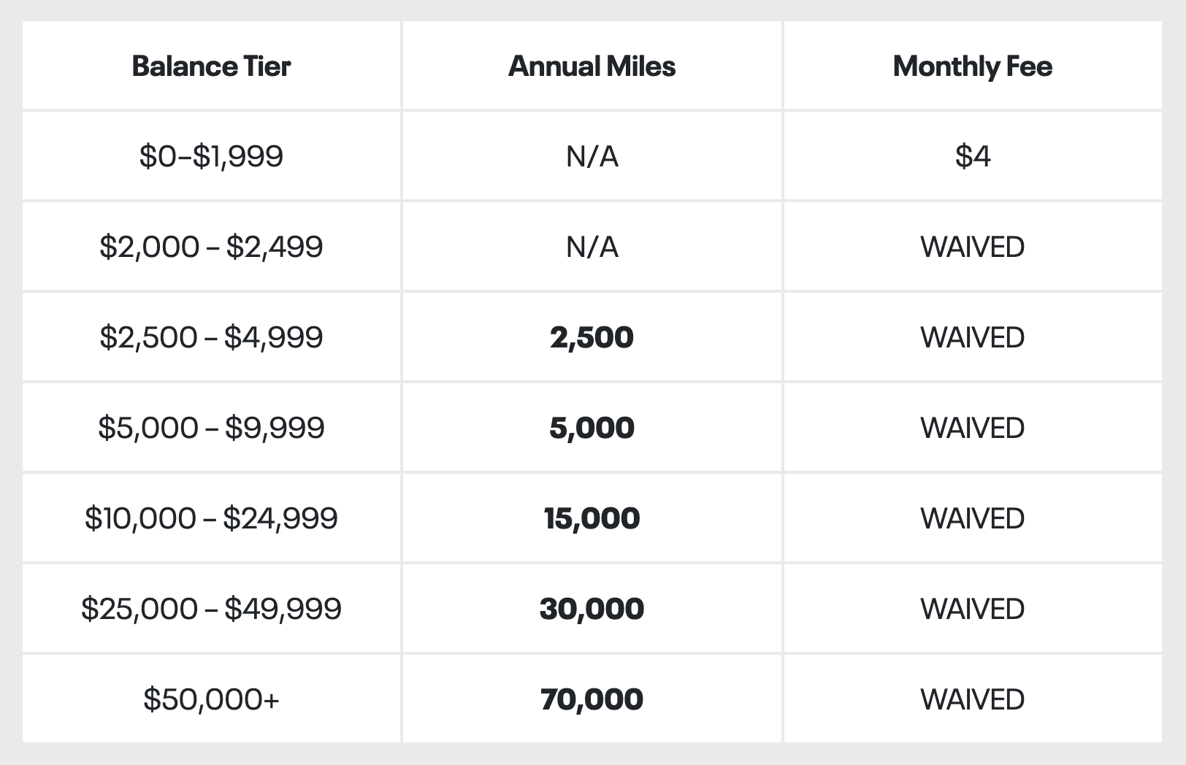Select the 30,000 annual miles value
The height and width of the screenshot is (765, 1186).
click(592, 609)
